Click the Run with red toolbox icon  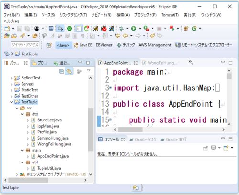pos(146,29)
